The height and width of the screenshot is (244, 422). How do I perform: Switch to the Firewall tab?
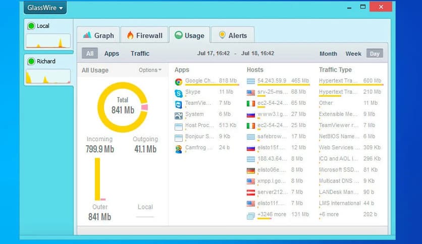click(x=144, y=35)
